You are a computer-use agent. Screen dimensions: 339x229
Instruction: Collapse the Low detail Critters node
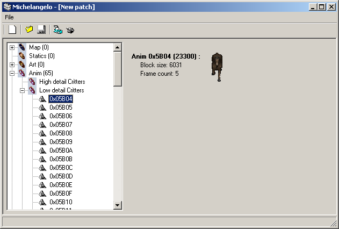click(22, 90)
